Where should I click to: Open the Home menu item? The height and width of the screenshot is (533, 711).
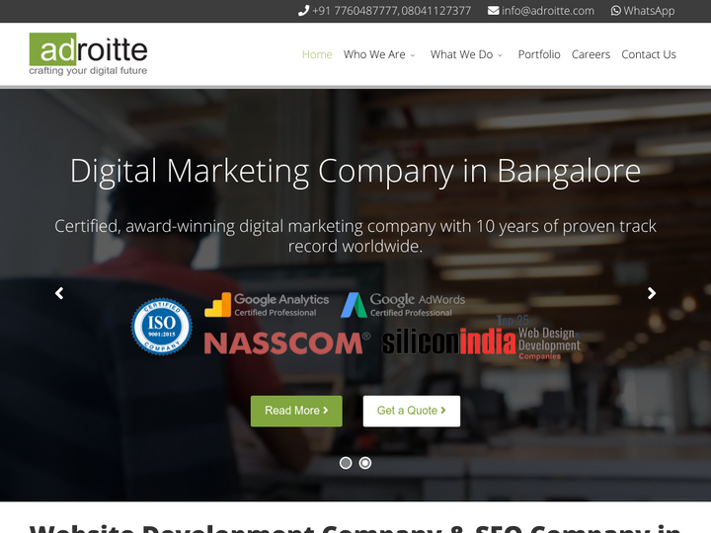coord(317,54)
